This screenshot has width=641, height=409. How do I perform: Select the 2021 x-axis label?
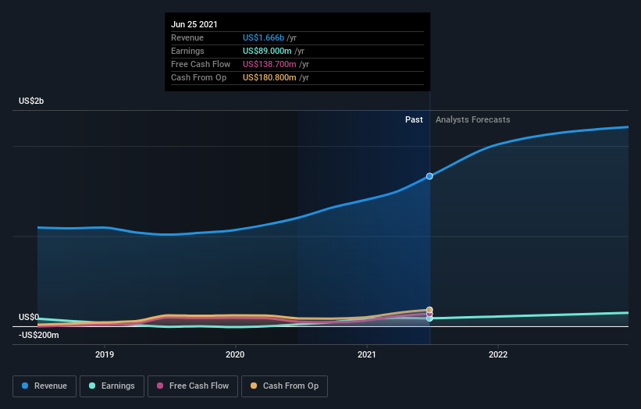367,354
